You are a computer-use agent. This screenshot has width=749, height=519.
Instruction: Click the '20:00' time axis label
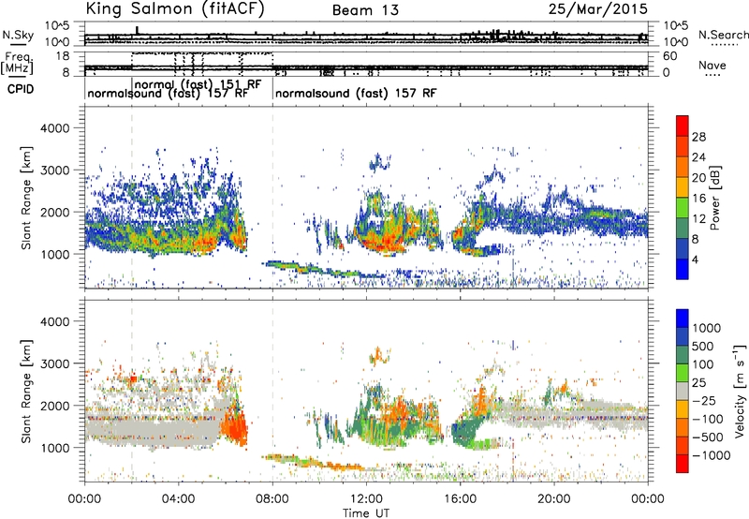[x=554, y=498]
